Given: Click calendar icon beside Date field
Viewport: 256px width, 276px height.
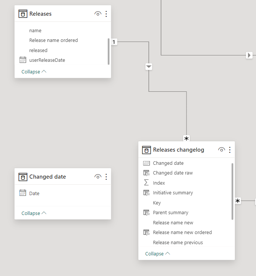Looking at the screenshot, I should point(23,193).
